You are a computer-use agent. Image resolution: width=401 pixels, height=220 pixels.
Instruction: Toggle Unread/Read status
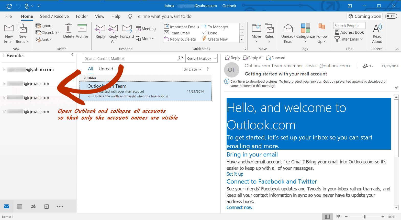[x=288, y=34]
